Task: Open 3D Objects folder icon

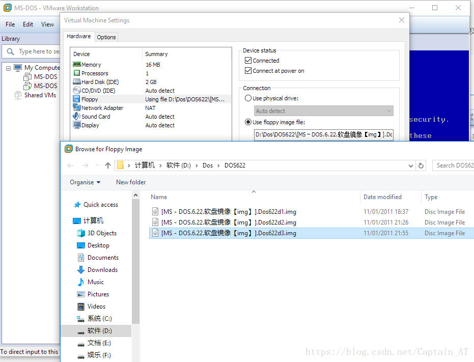Action: click(81, 233)
